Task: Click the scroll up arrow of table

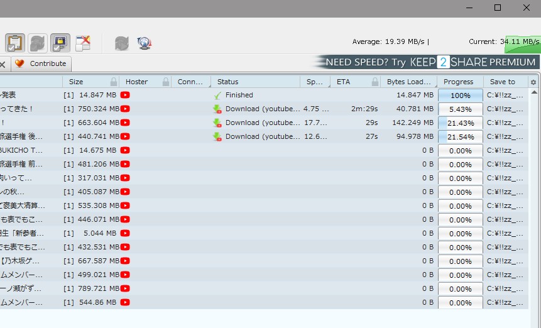Action: pyautogui.click(x=534, y=92)
